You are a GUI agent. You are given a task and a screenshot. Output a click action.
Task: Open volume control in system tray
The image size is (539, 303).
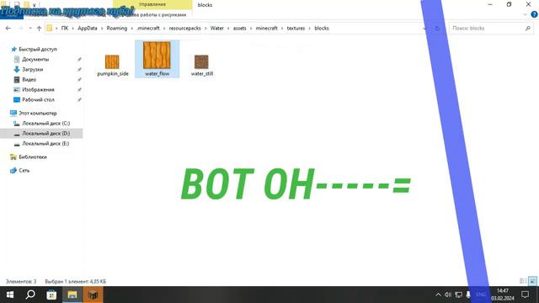448,295
